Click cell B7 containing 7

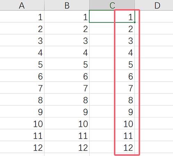tap(67, 88)
